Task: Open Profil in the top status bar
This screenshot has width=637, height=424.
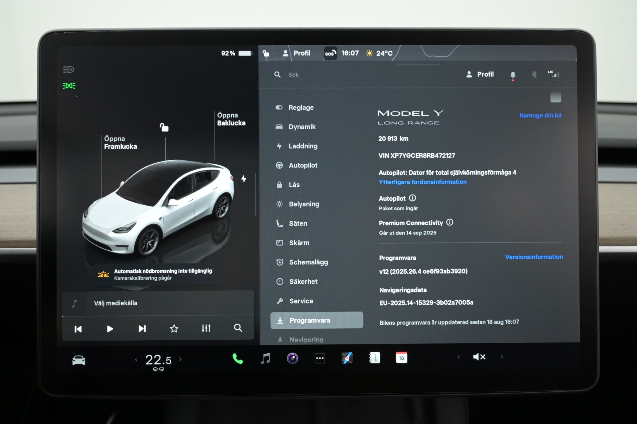Action: coord(297,53)
